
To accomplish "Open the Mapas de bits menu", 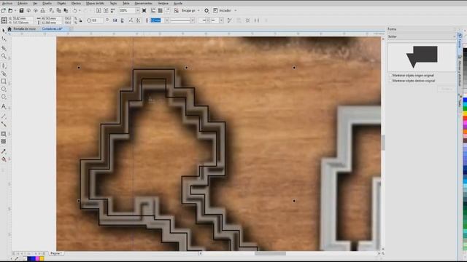I will pyautogui.click(x=96, y=3).
